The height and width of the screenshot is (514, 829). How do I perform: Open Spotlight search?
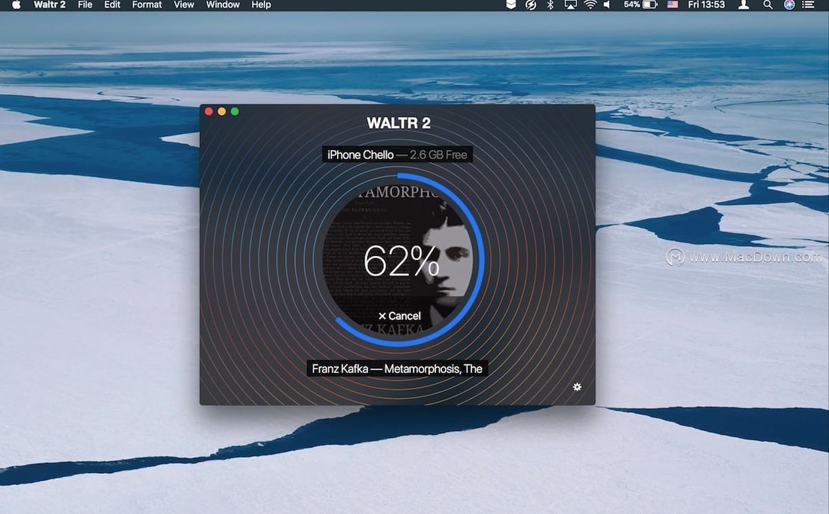pos(767,5)
